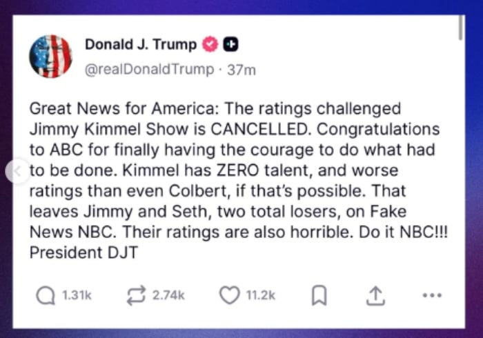
Task: Click the 11.2k likes count
Action: 261,295
